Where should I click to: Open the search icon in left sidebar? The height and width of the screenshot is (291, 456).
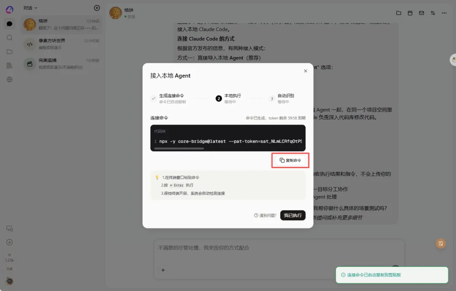(9, 38)
